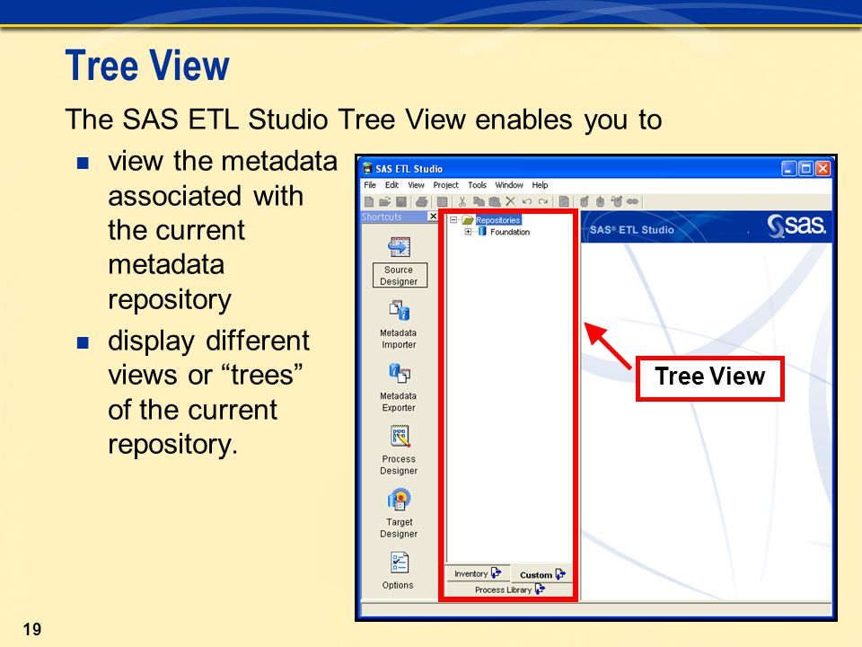
Task: Open the Edit menu
Action: 391,185
